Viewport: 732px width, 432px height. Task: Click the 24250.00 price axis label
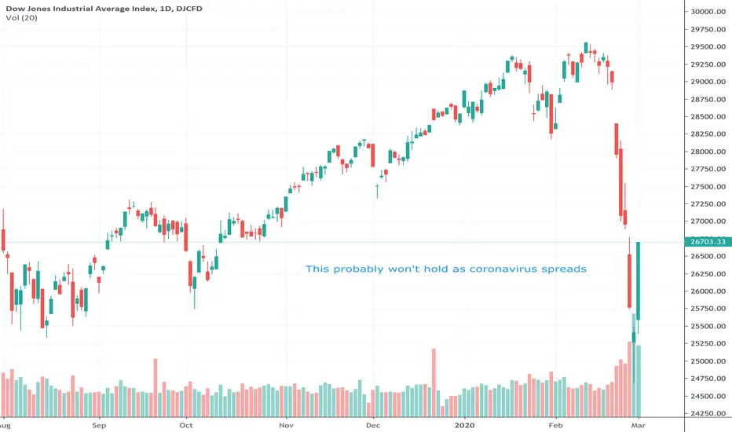[708, 413]
